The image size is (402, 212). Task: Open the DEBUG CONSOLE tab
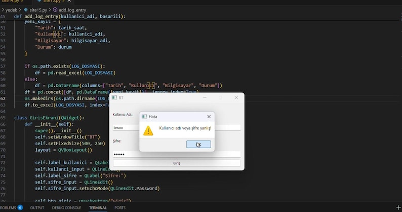pyautogui.click(x=67, y=207)
